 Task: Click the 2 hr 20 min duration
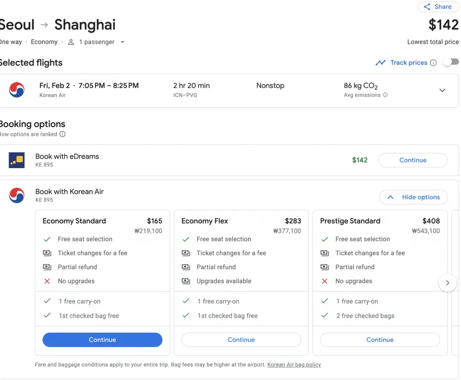click(x=191, y=86)
